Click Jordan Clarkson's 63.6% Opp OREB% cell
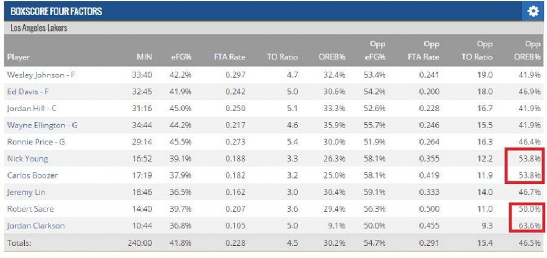The width and height of the screenshot is (547, 258). [x=526, y=226]
